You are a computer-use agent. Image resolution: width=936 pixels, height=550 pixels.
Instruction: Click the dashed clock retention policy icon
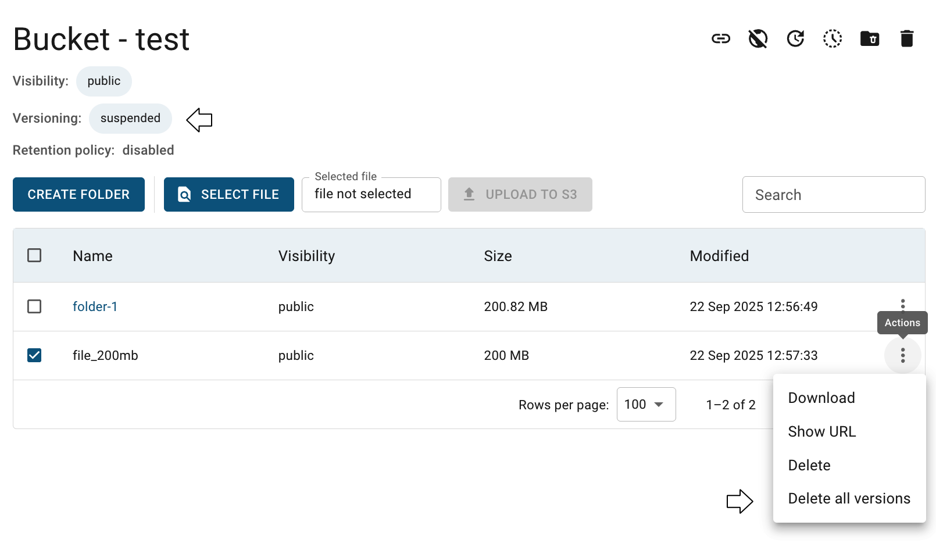pyautogui.click(x=833, y=39)
